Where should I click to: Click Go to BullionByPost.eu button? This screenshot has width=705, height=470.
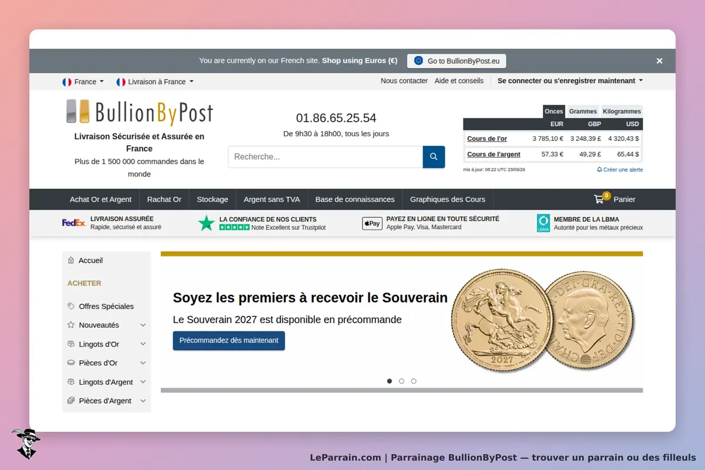tap(456, 61)
